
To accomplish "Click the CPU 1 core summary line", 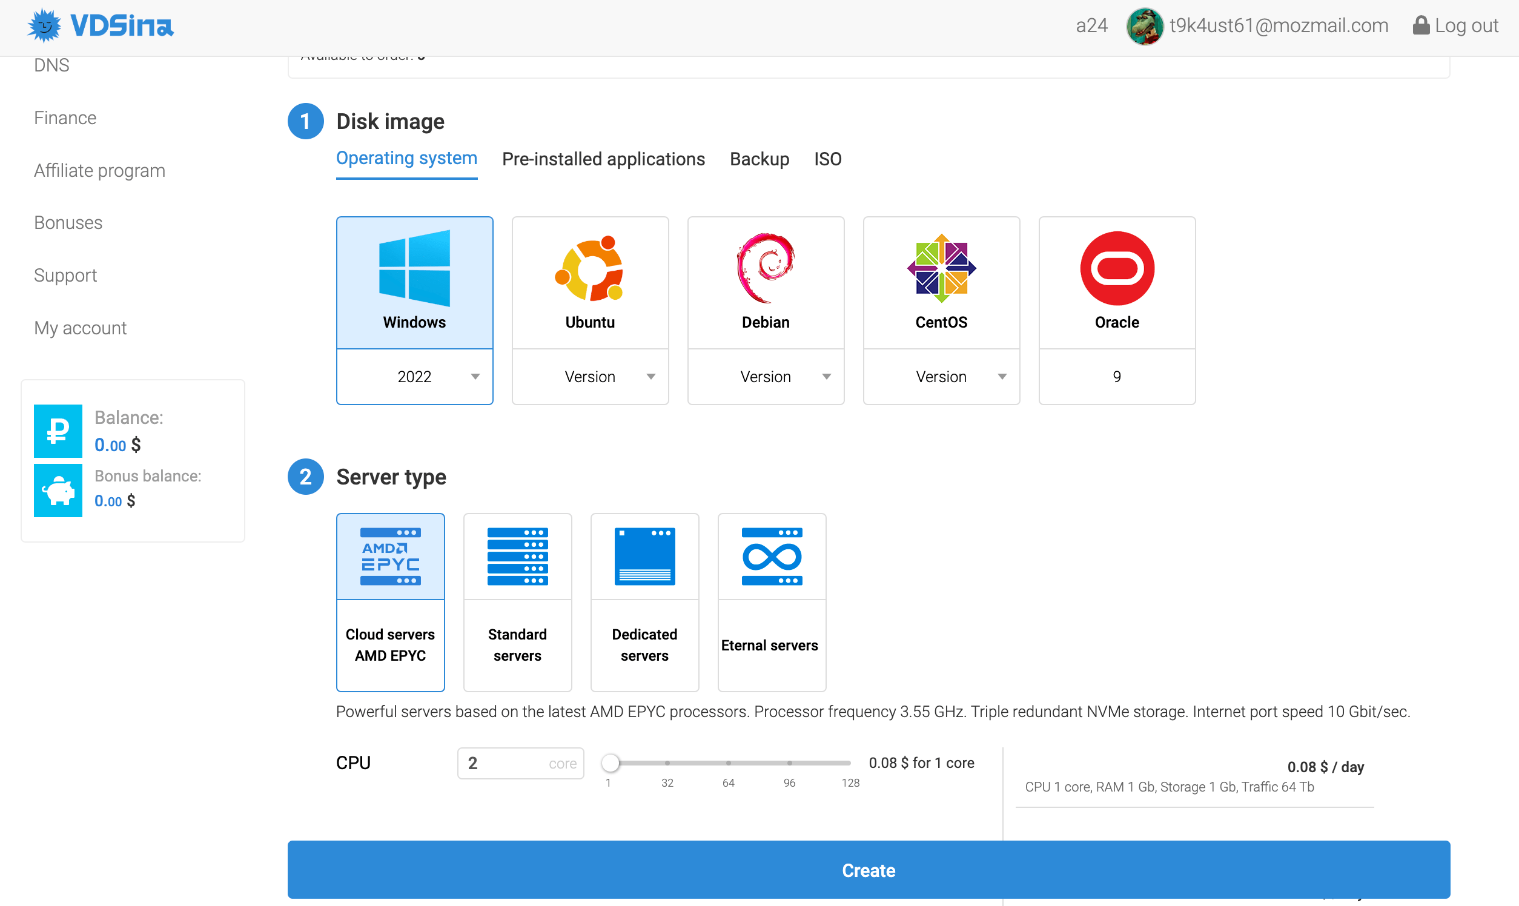I will (x=1169, y=787).
